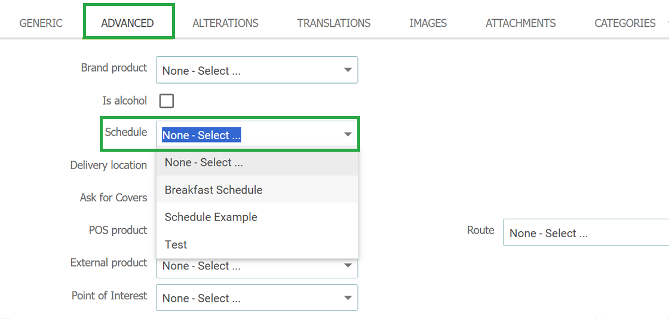The width and height of the screenshot is (669, 319).
Task: Switch to the Categories tab
Action: click(625, 23)
